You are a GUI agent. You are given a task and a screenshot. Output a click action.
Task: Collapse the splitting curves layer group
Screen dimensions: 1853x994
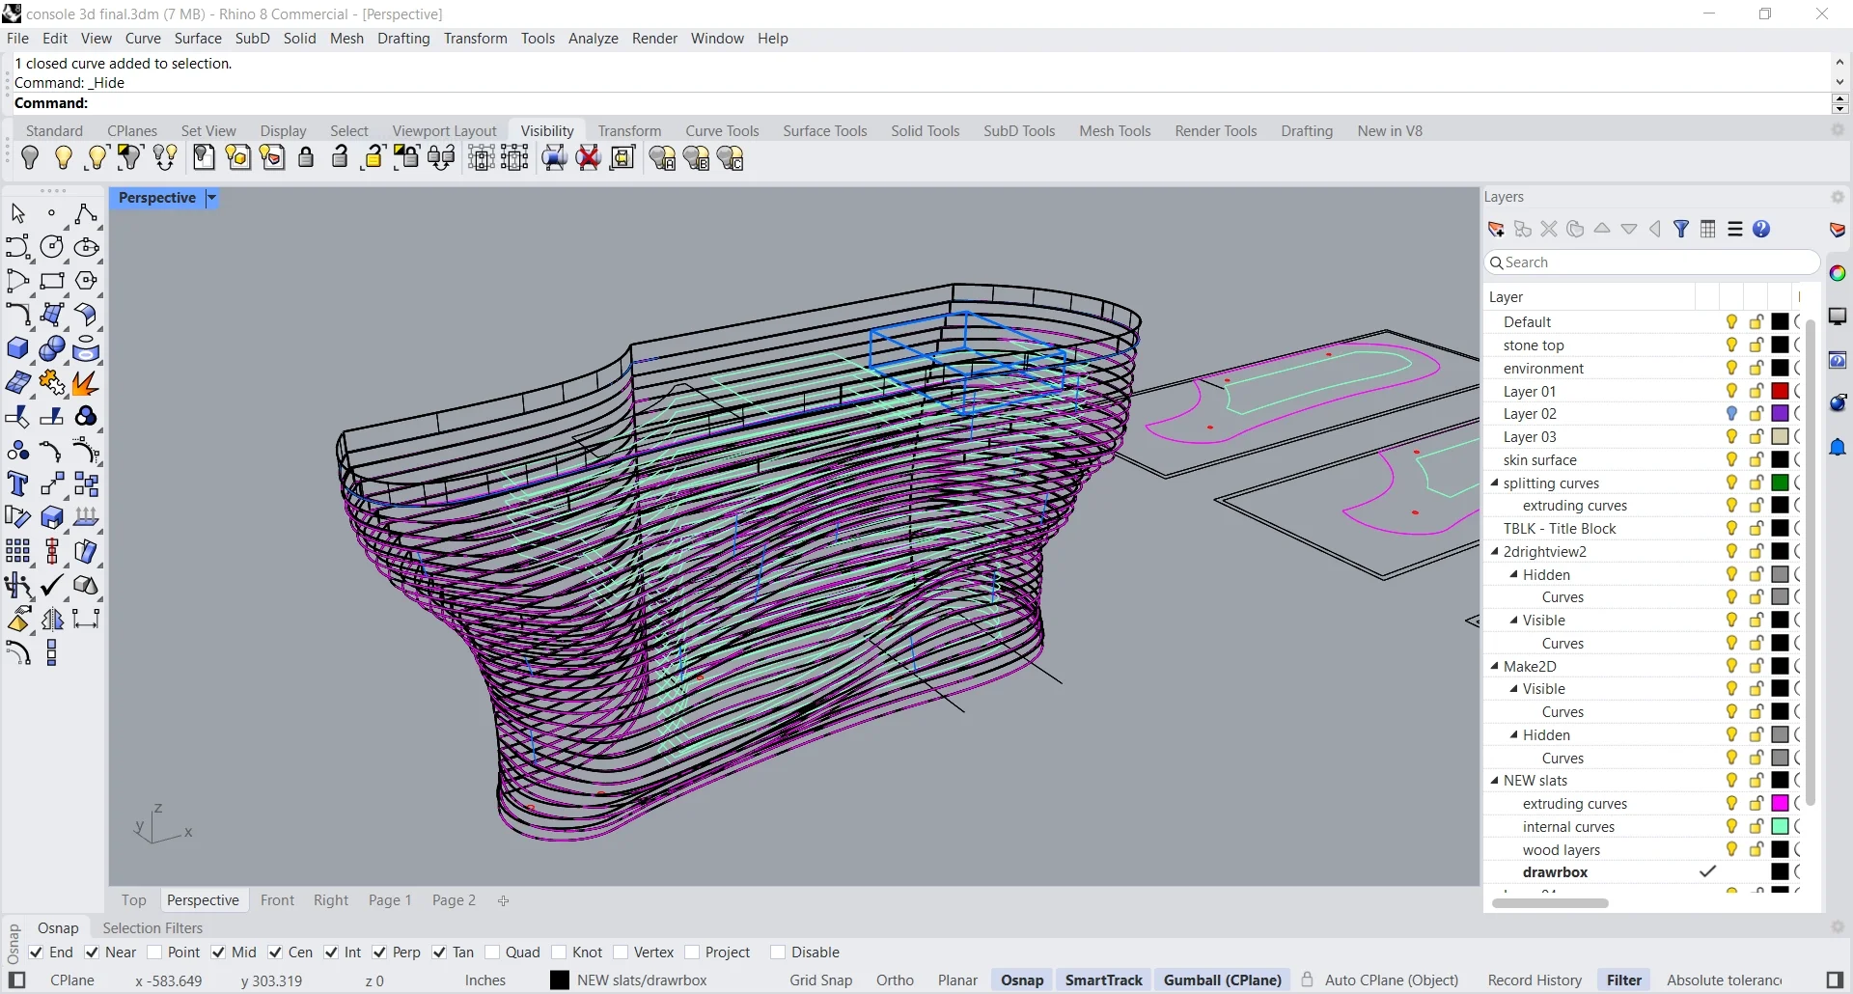pos(1495,483)
